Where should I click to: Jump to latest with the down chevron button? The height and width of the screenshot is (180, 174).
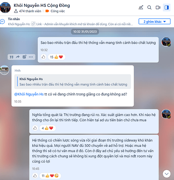click(x=166, y=174)
